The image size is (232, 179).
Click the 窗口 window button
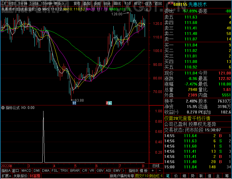point(16,171)
